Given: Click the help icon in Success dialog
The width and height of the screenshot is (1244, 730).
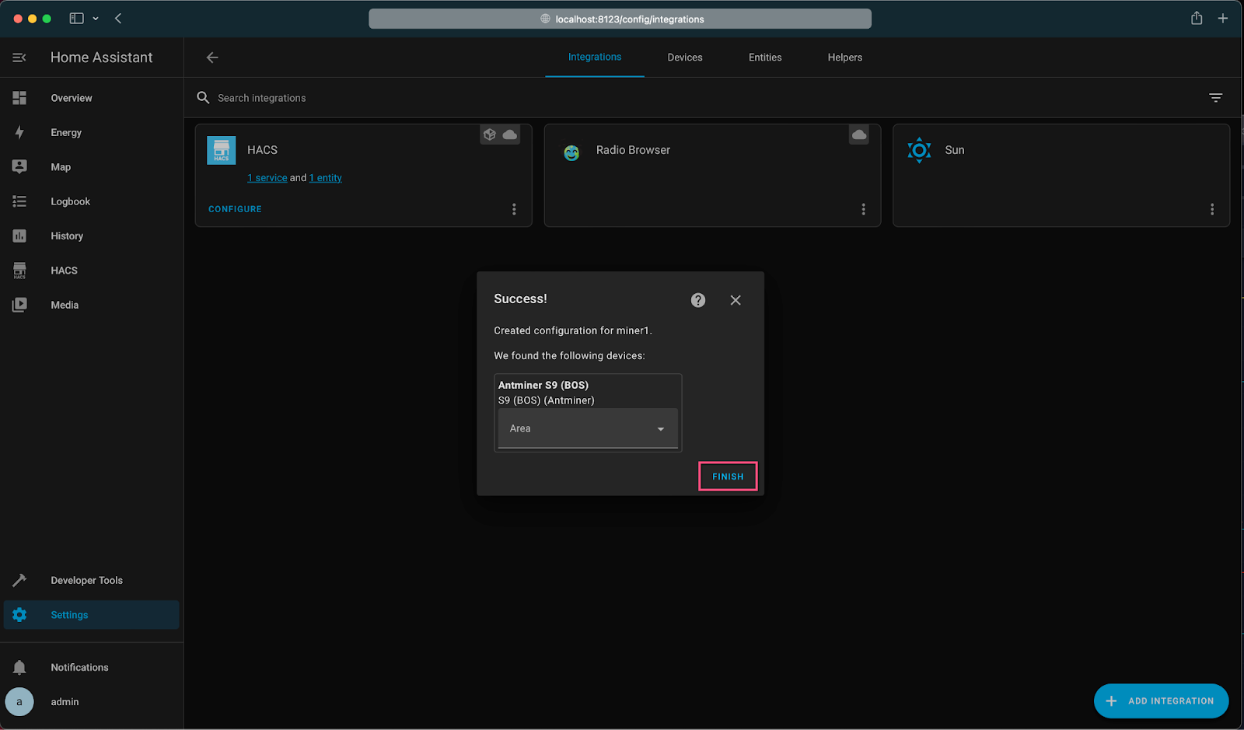Looking at the screenshot, I should point(698,300).
